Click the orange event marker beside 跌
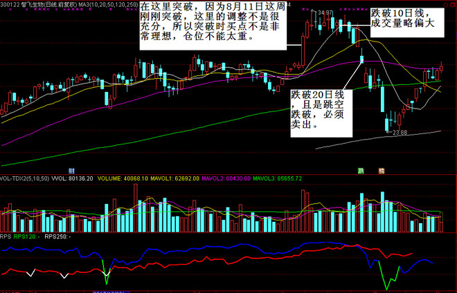This screenshot has width=457, height=293. pyautogui.click(x=382, y=171)
